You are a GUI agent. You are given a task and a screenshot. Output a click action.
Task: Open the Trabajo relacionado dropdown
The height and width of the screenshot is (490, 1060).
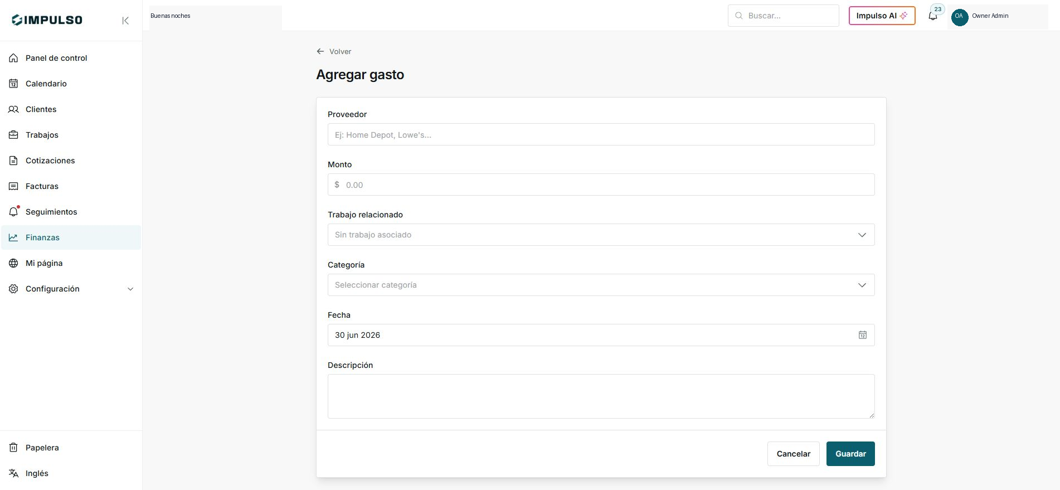pos(601,235)
